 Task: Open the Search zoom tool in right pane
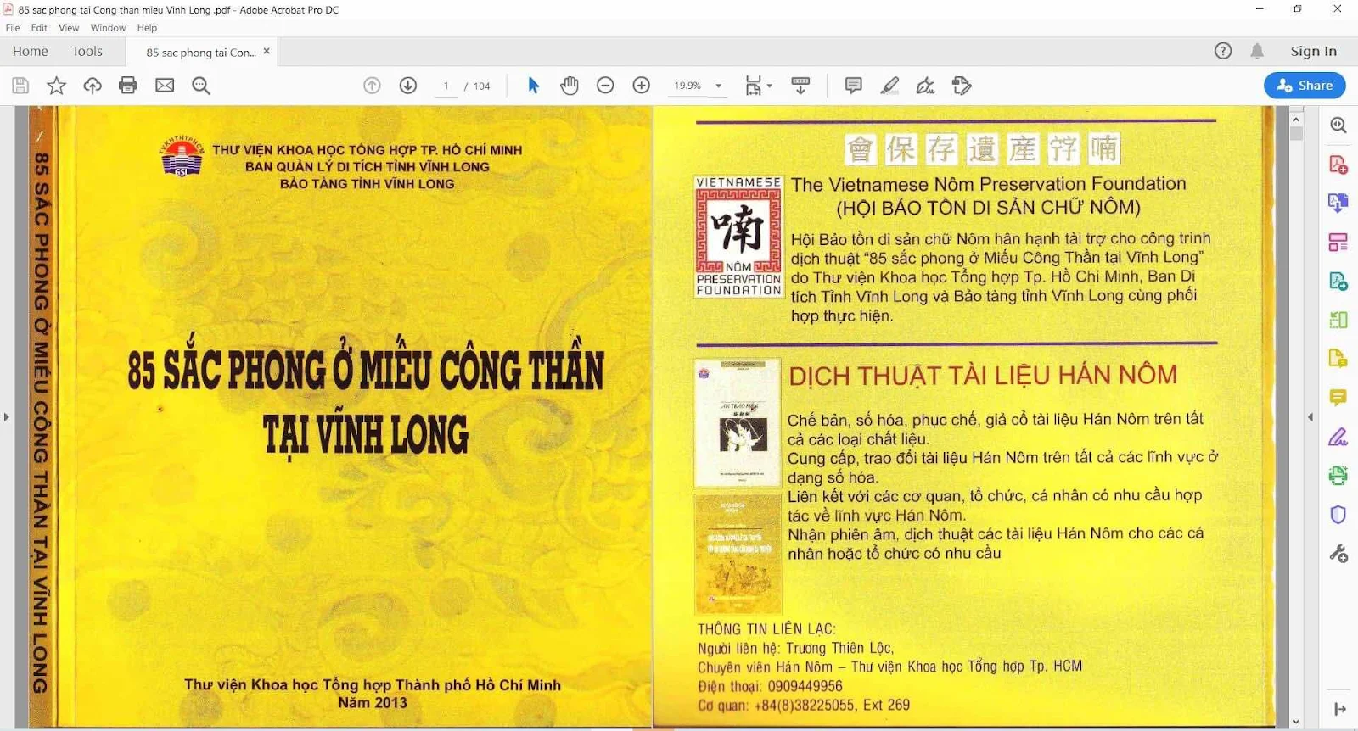(x=1338, y=125)
